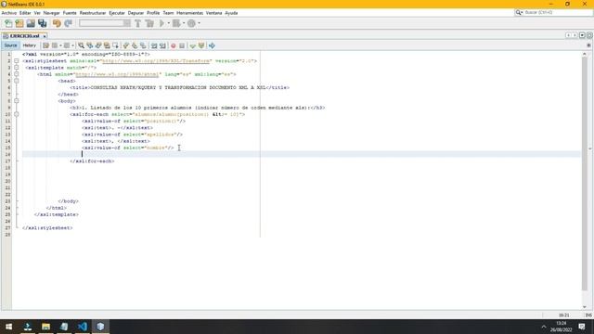Screen dimensions: 594x334
Task: Open the Debug Project dropdown arrow
Action: click(x=184, y=23)
